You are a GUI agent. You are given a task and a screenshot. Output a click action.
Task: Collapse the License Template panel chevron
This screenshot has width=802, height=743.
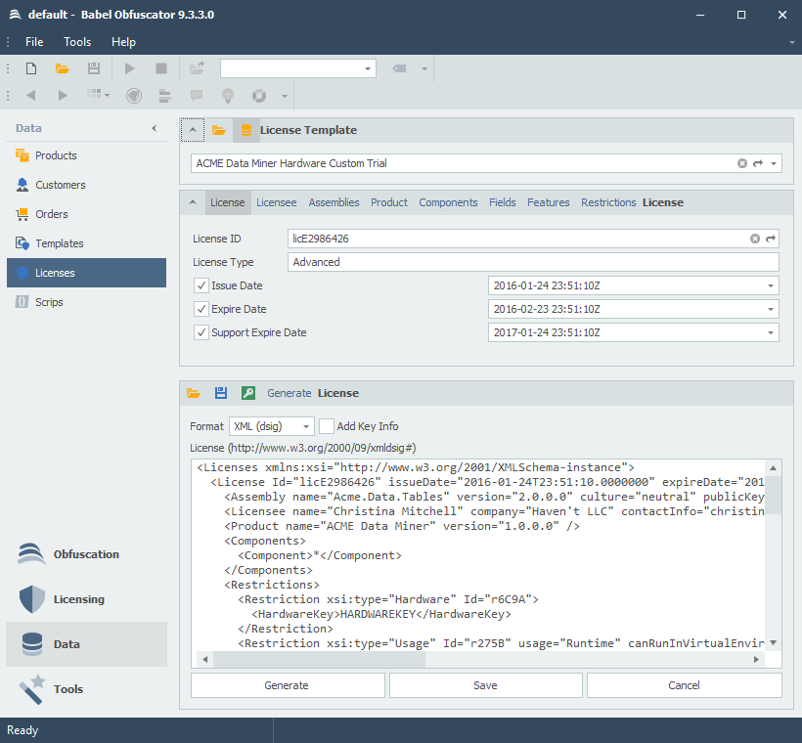point(193,130)
